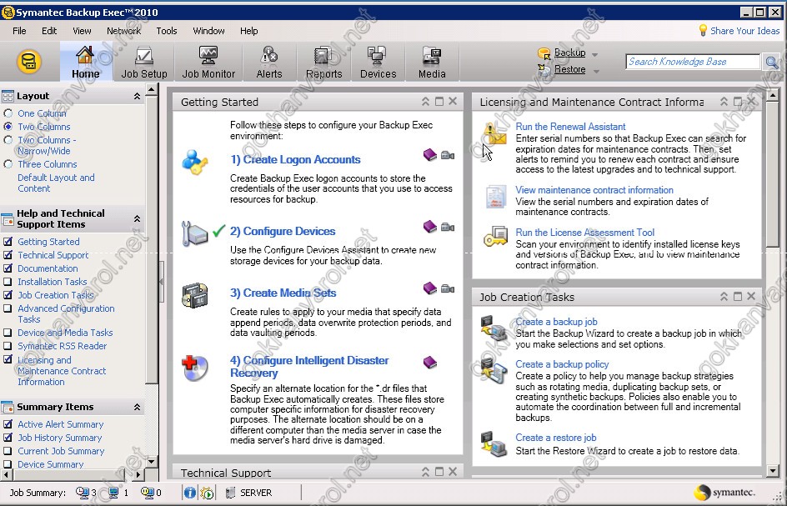
Task: Click the purple book icon beside Create Logon Accounts
Action: pos(429,155)
